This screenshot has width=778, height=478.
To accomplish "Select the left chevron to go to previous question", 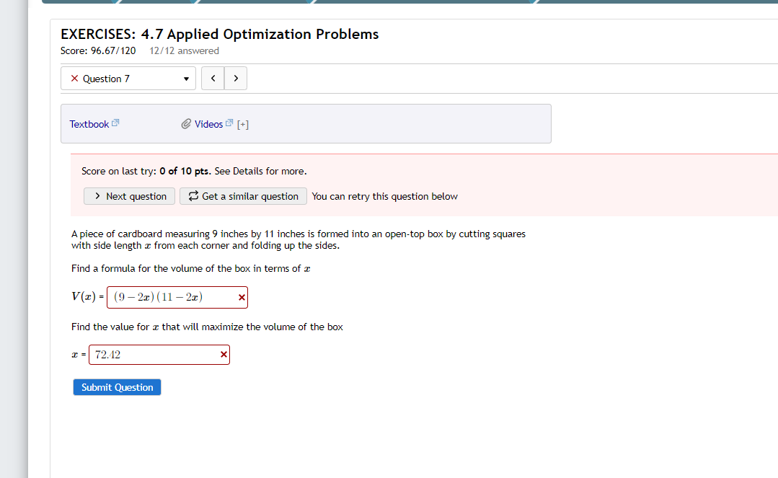I will [213, 78].
